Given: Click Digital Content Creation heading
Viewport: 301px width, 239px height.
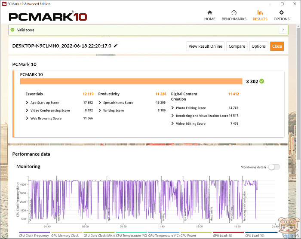Looking at the screenshot, I should click(184, 97).
